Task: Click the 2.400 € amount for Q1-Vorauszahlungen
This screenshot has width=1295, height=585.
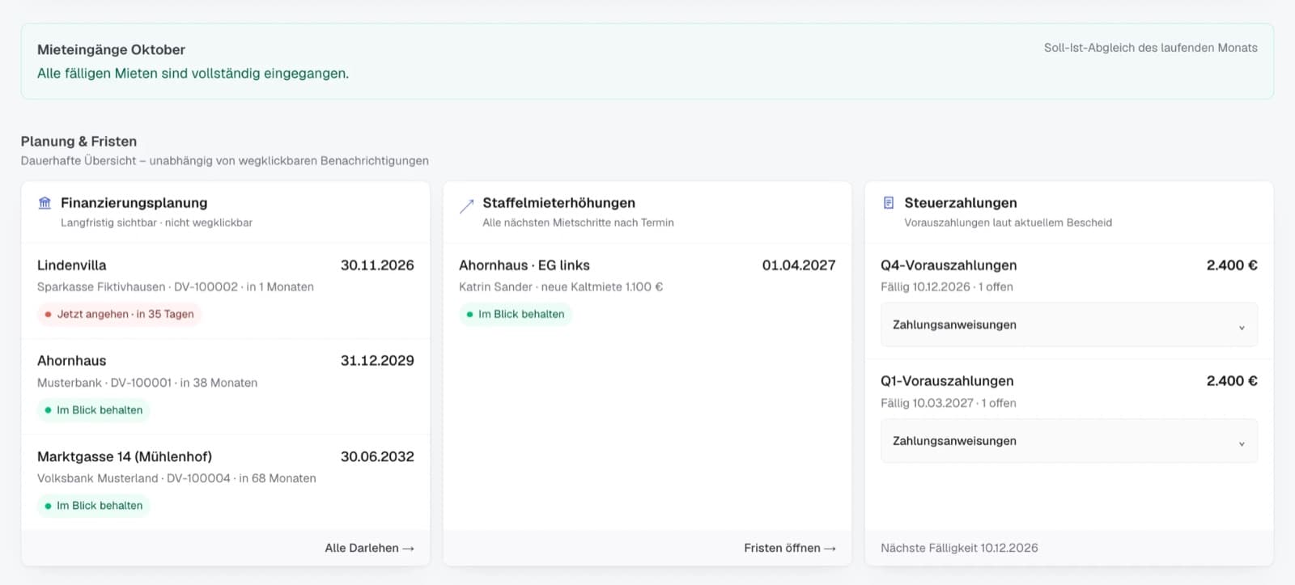Action: 1232,381
